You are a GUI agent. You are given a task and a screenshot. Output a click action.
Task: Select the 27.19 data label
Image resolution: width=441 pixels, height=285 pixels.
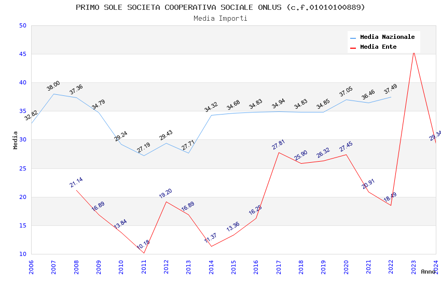[x=143, y=148]
